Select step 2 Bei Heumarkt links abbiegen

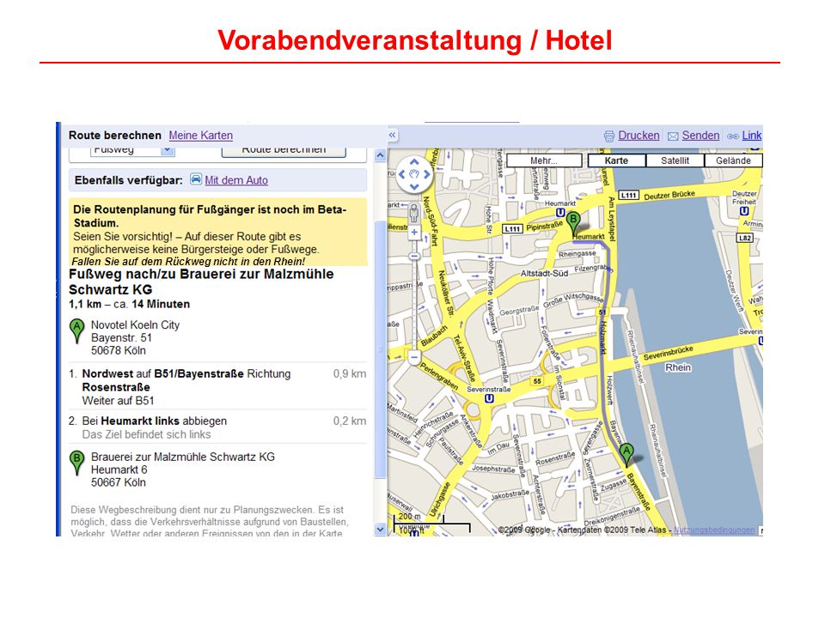coord(217,427)
